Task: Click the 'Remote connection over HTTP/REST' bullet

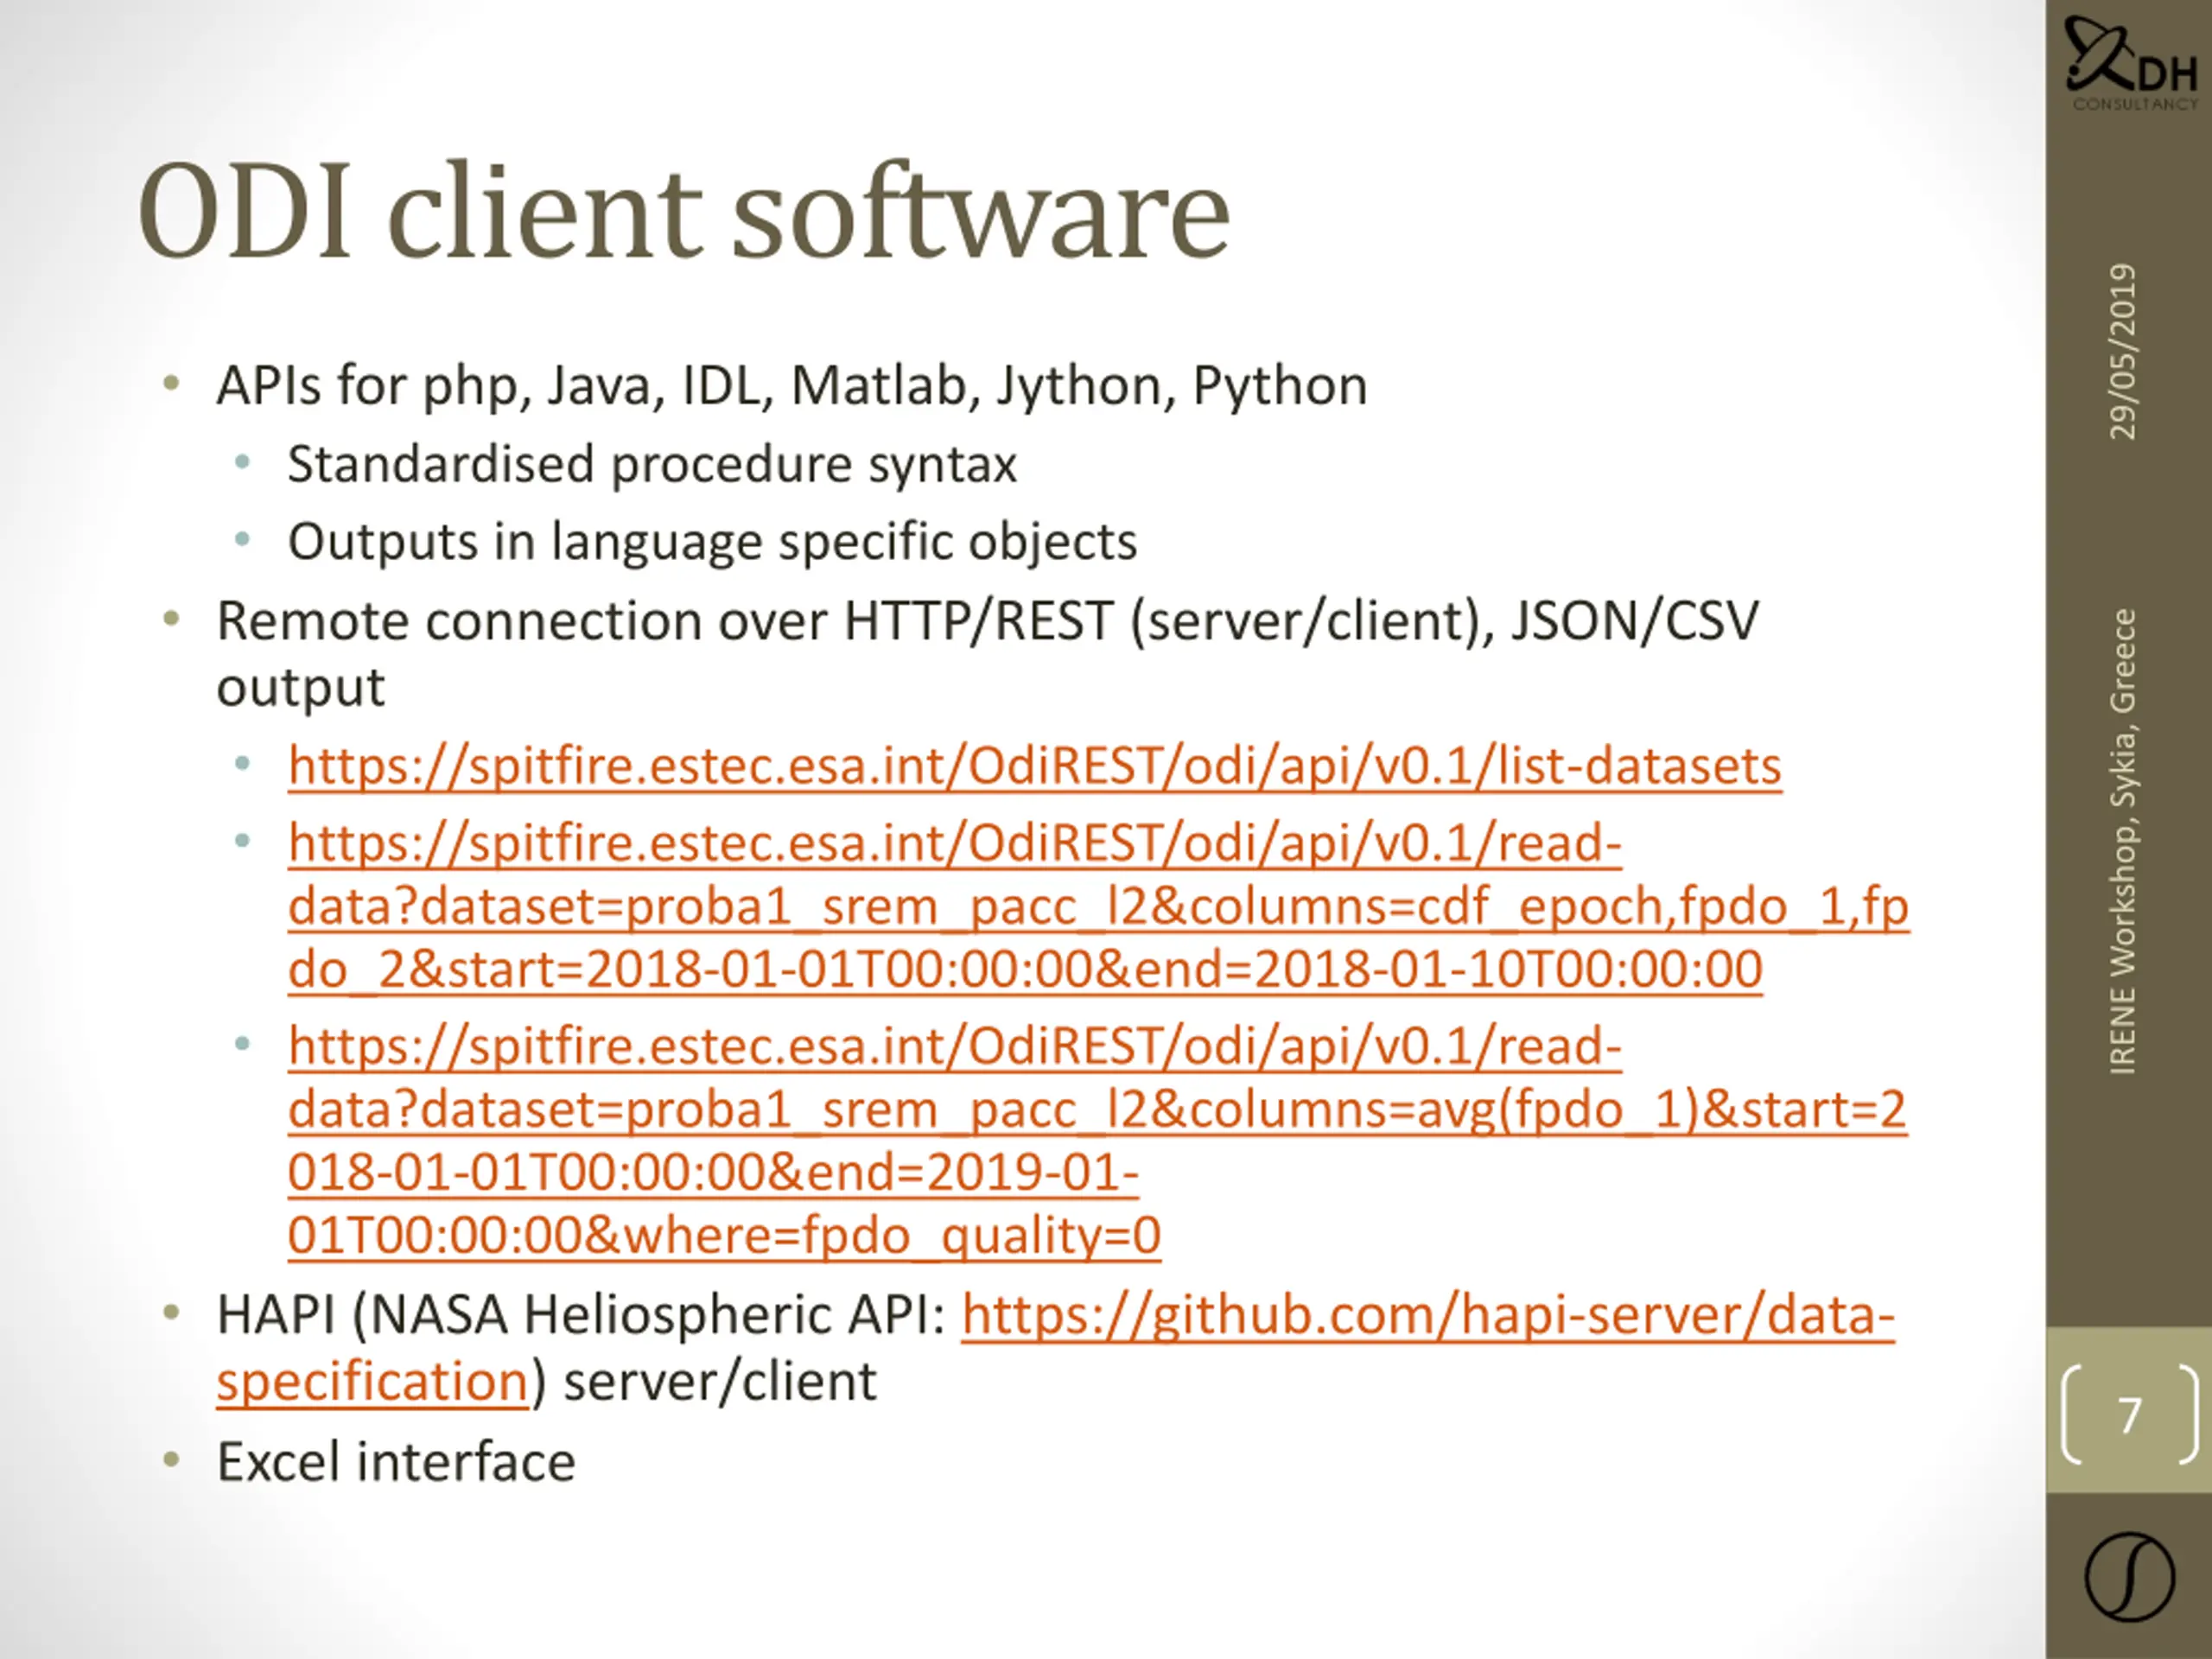Action: [x=987, y=654]
